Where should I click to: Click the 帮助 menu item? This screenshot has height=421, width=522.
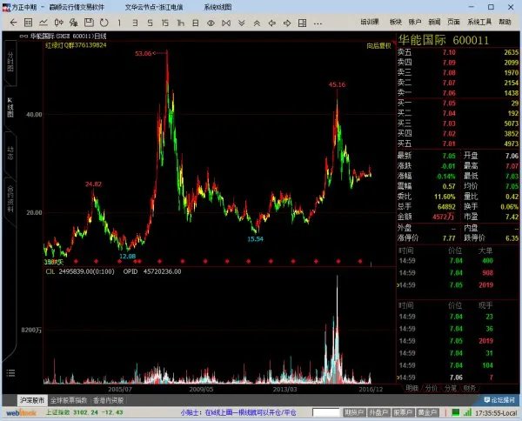click(x=506, y=20)
